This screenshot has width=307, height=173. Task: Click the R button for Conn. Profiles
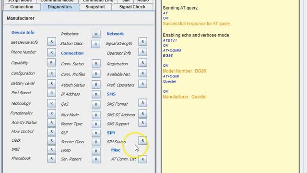pyautogui.click(x=96, y=74)
